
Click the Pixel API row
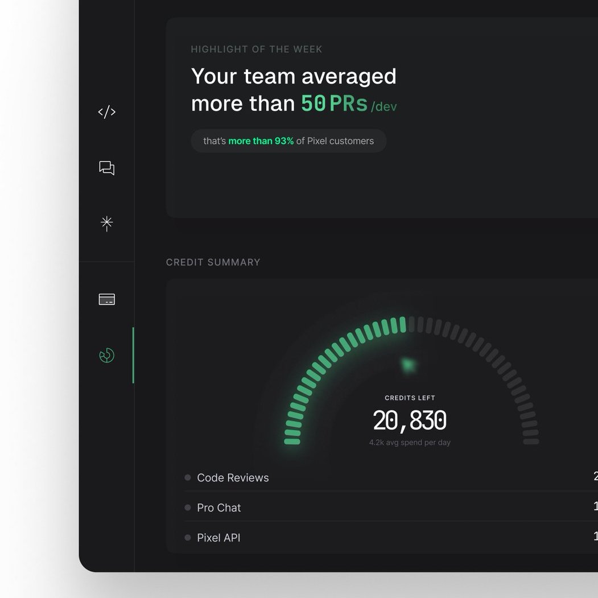(391, 538)
